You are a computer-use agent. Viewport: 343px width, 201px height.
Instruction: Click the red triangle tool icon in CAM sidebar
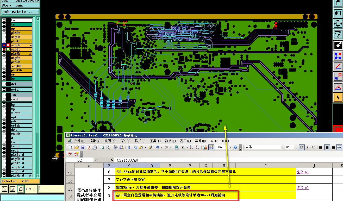tap(338, 87)
